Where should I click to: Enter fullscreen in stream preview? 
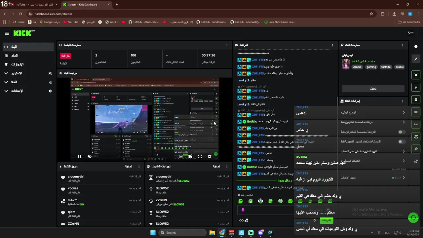pyautogui.click(x=200, y=156)
